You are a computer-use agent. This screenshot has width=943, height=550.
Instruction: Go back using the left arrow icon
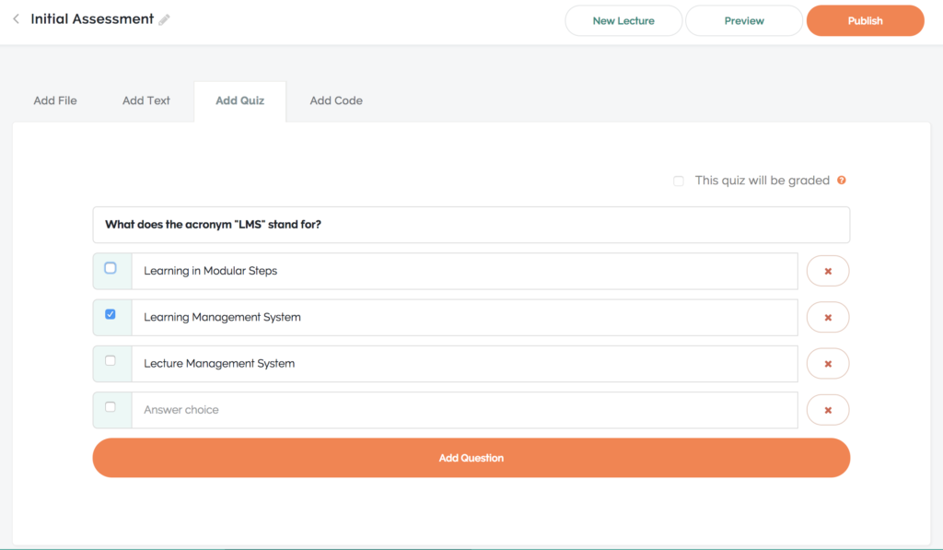17,19
